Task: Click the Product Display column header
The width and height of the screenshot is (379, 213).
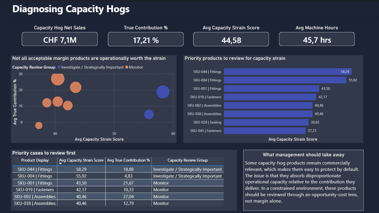Action: tap(35, 160)
